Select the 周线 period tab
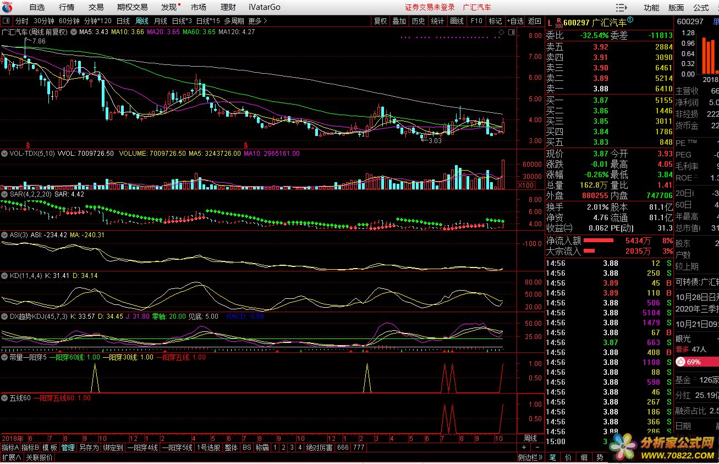The height and width of the screenshot is (464, 719). pyautogui.click(x=142, y=21)
